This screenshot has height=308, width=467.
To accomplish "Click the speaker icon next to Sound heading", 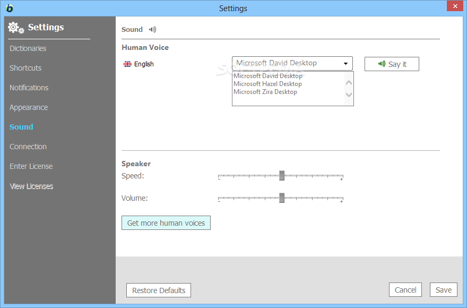I will click(x=152, y=29).
